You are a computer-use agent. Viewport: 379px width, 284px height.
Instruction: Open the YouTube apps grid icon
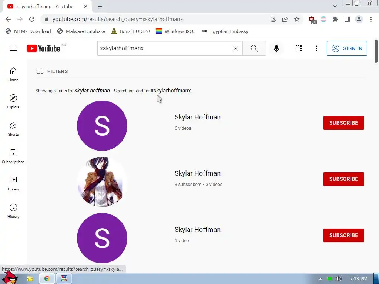click(x=299, y=48)
